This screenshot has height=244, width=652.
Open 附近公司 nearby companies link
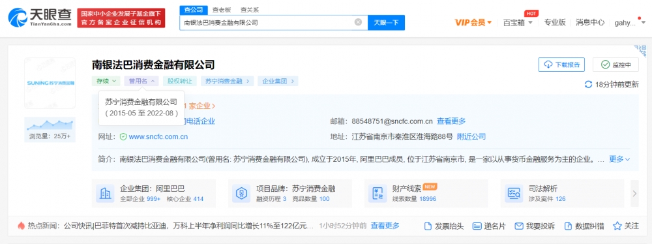click(471, 136)
